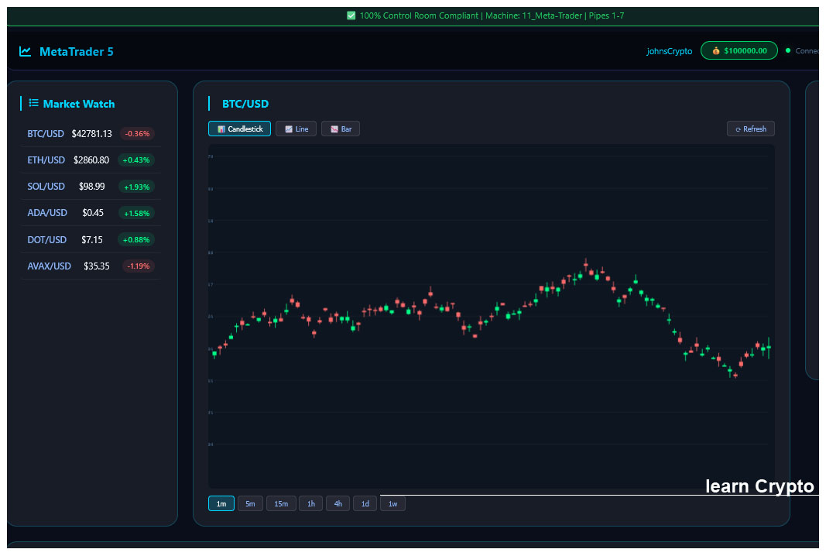The image size is (826, 556).
Task: Select ADA/USD in Market Watch
Action: (x=91, y=213)
